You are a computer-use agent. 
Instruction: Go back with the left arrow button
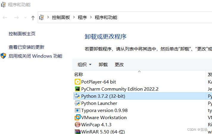point(5,18)
